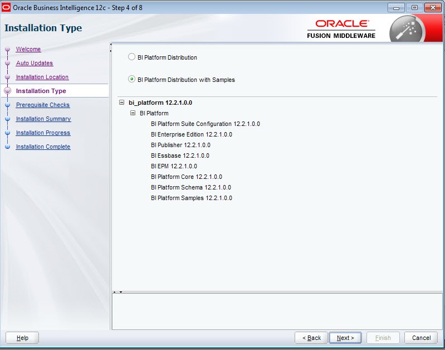
Task: Select BI Platform Schema 12.2.1.0.0 row
Action: click(191, 187)
